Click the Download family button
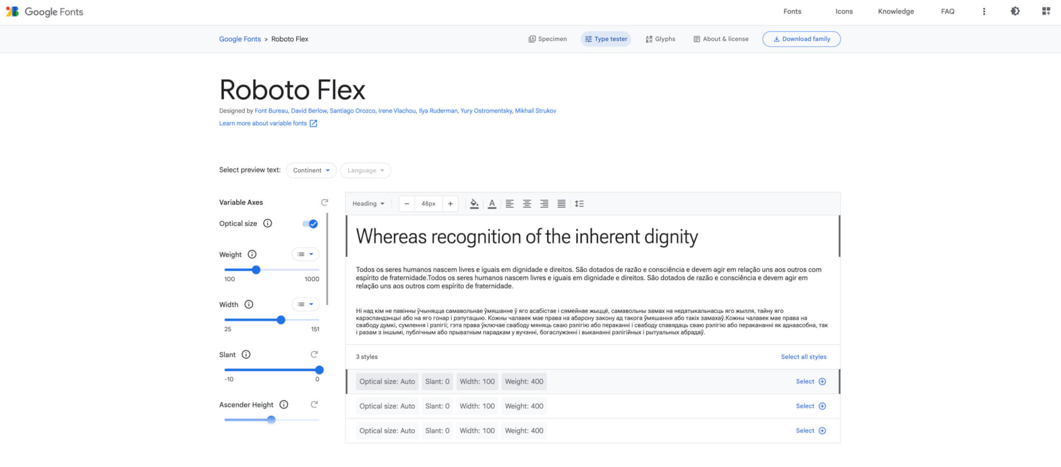This screenshot has height=467, width=1061. pos(801,39)
